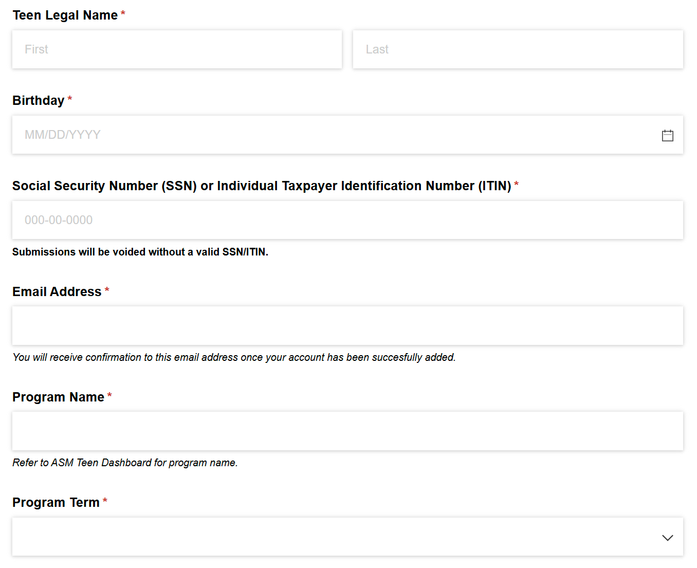Click the Program Name label
Screen dimensions: 697x568
pyautogui.click(x=58, y=397)
